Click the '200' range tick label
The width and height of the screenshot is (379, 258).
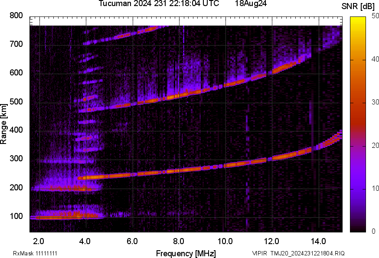click(16, 188)
